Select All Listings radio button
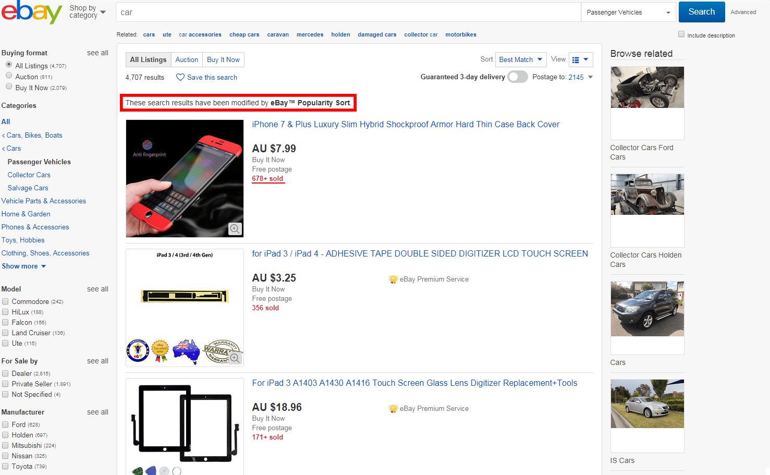Viewport: 770px width, 475px height. coord(9,65)
